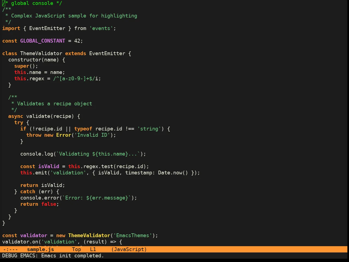
Task: Place cursor on GLOBAL_CONSTANT identifier
Action: [x=43, y=41]
